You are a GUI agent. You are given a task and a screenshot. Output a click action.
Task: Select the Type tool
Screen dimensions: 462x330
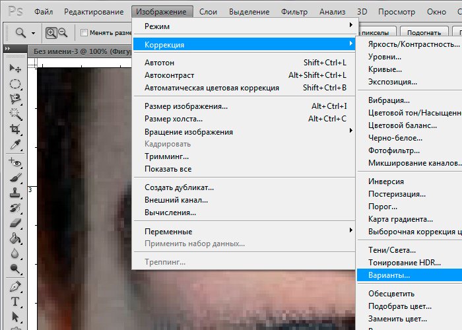(x=15, y=302)
